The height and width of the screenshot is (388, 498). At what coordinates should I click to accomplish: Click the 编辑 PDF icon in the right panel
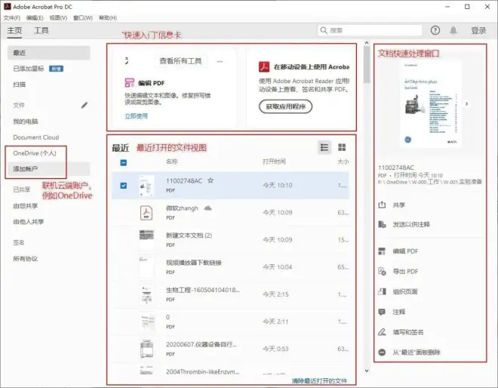(x=382, y=251)
